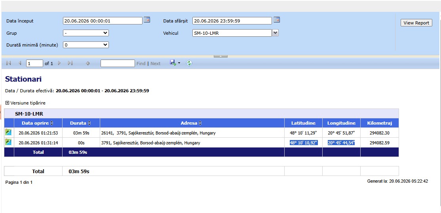Collapse the parameters panel toggle handle
Viewport: 441px width, 213px height.
coord(221,56)
